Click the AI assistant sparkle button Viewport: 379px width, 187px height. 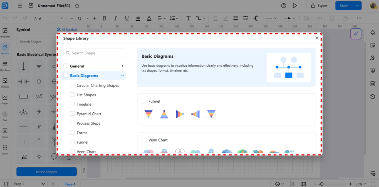[356, 34]
